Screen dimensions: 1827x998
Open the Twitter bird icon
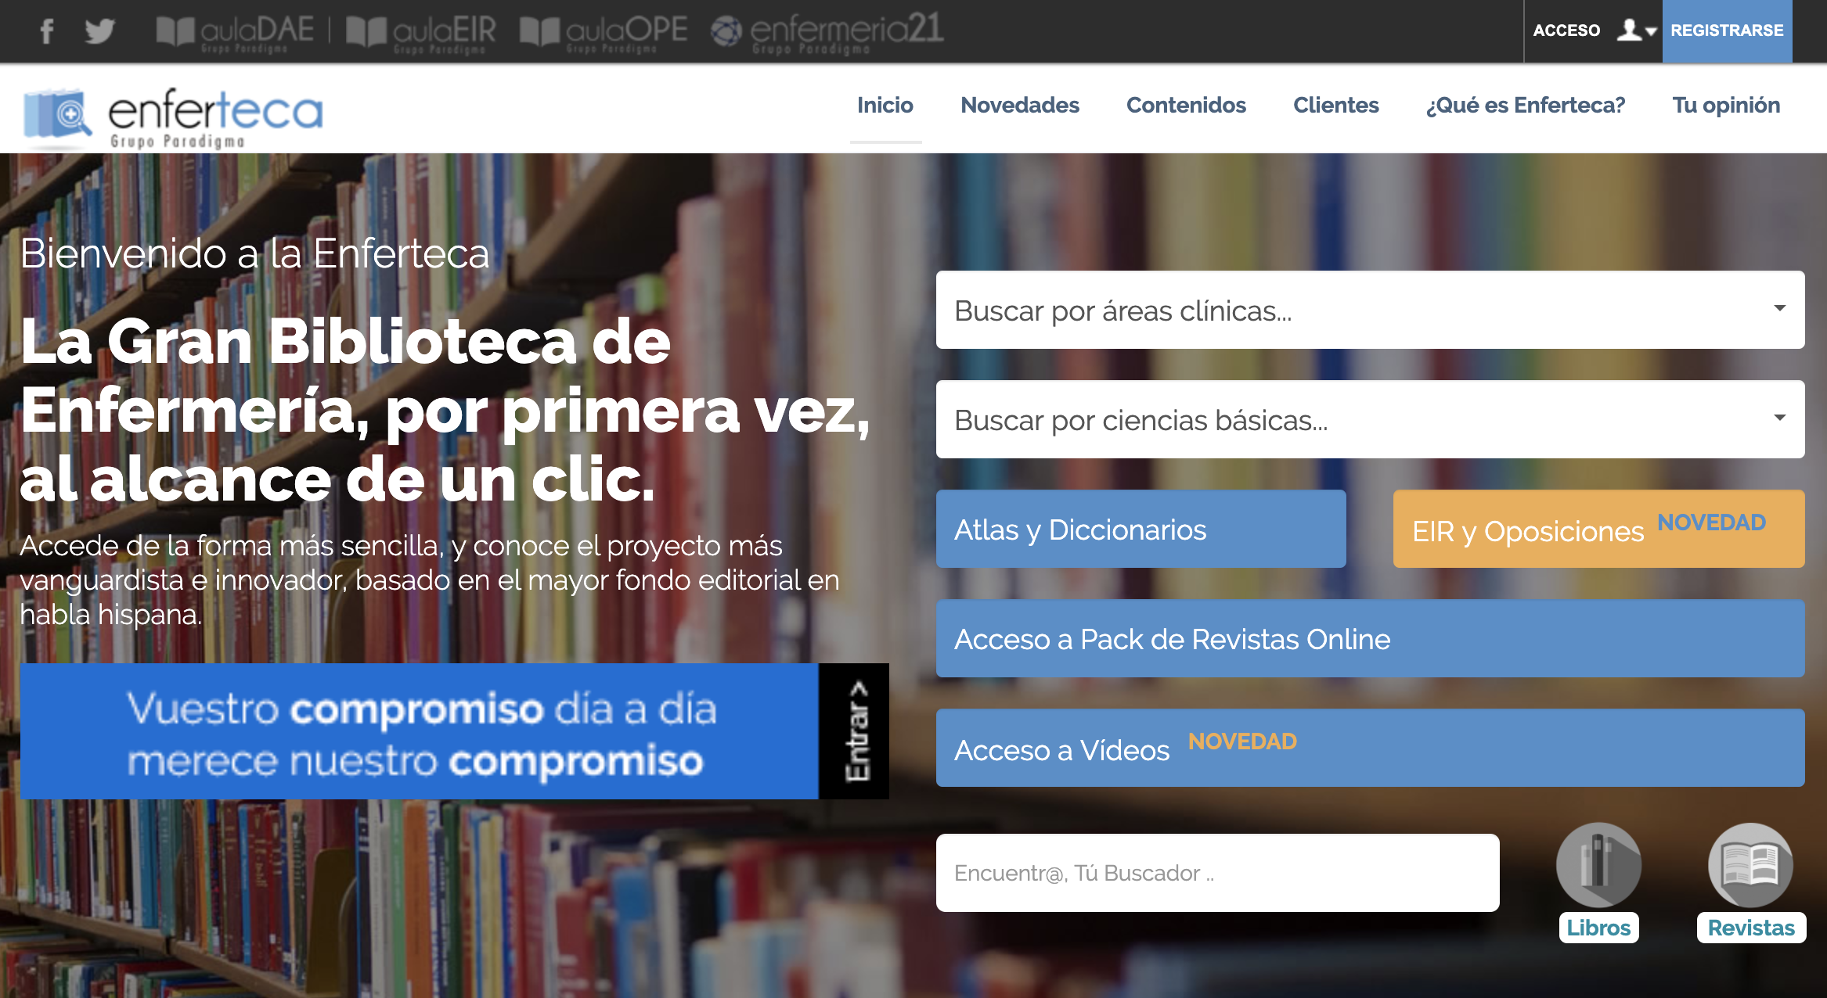click(100, 31)
